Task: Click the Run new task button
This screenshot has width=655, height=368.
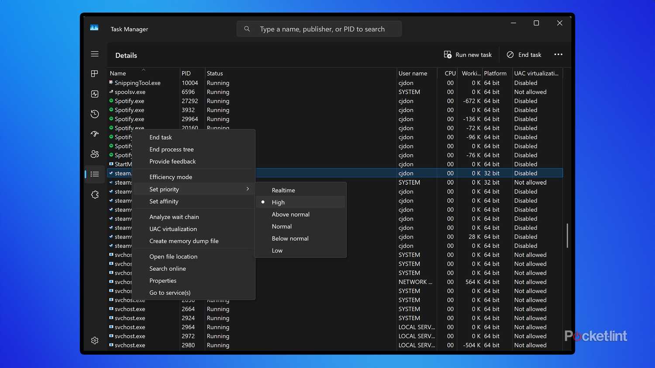Action: (468, 55)
